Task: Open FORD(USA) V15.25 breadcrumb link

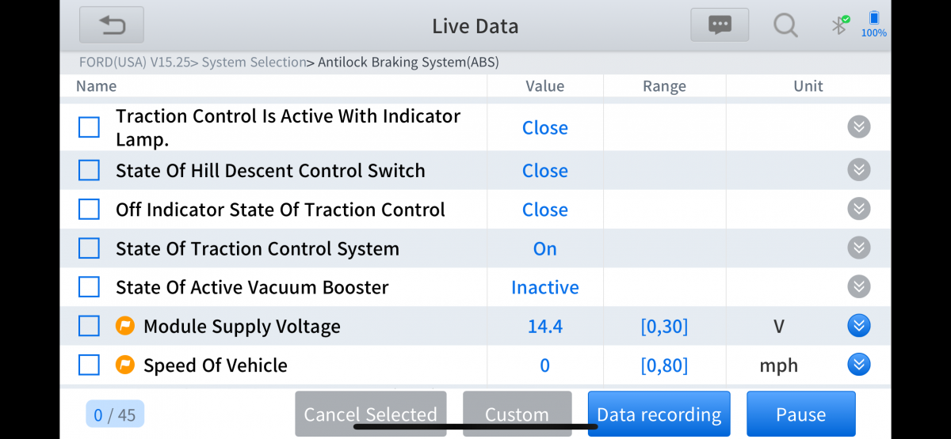Action: (x=135, y=62)
